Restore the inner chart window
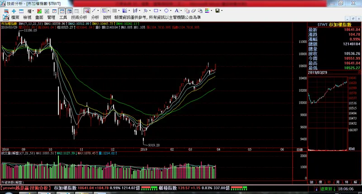Screen dimensions: 362x194 coord(353,19)
